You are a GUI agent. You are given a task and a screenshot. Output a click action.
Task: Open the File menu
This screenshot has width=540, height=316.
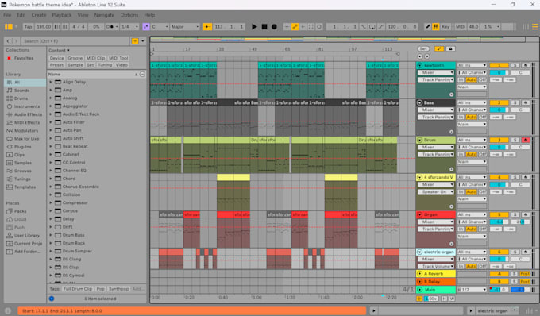pyautogui.click(x=7, y=15)
